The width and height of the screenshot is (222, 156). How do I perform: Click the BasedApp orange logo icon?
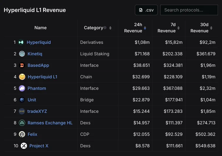[22, 65]
